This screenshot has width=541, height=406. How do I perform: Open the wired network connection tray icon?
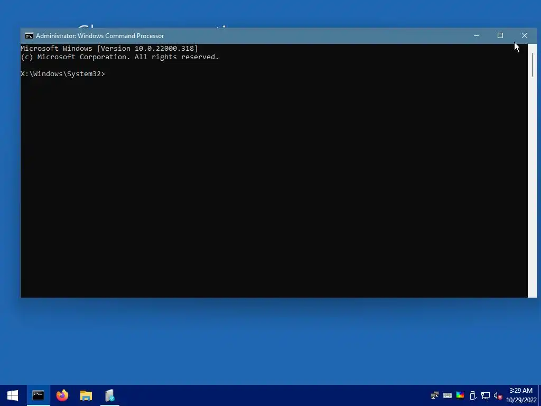pos(486,395)
